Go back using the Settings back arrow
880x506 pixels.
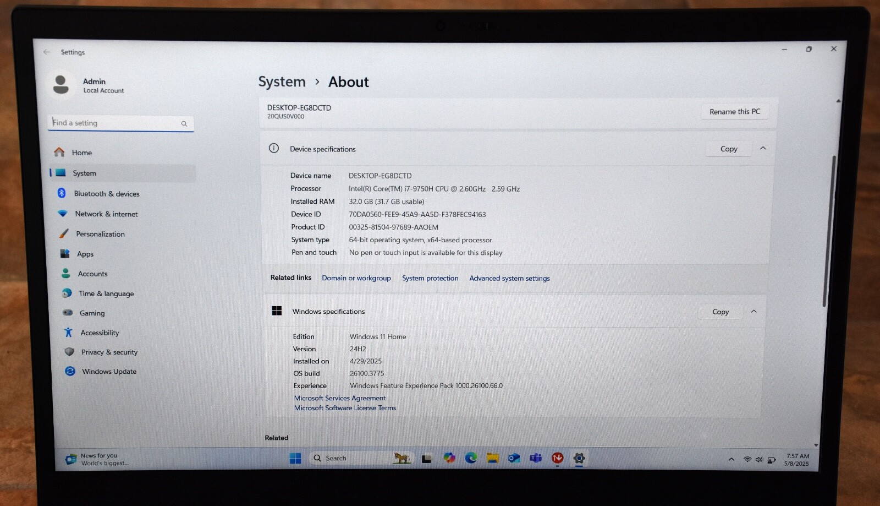coord(47,52)
